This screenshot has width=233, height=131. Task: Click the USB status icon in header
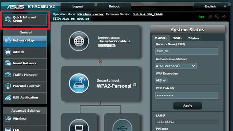(x=224, y=17)
